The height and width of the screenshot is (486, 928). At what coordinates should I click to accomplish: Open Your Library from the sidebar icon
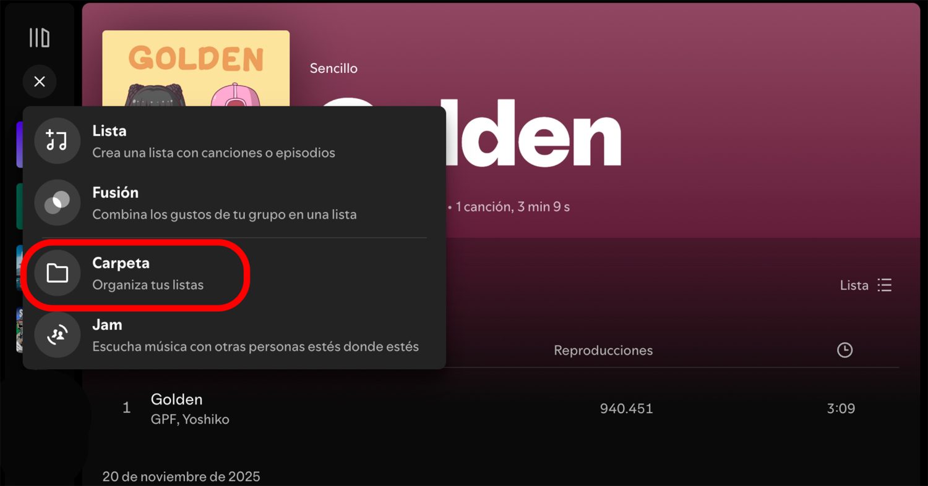[40, 38]
